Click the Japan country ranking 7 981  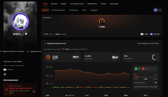click(144, 34)
